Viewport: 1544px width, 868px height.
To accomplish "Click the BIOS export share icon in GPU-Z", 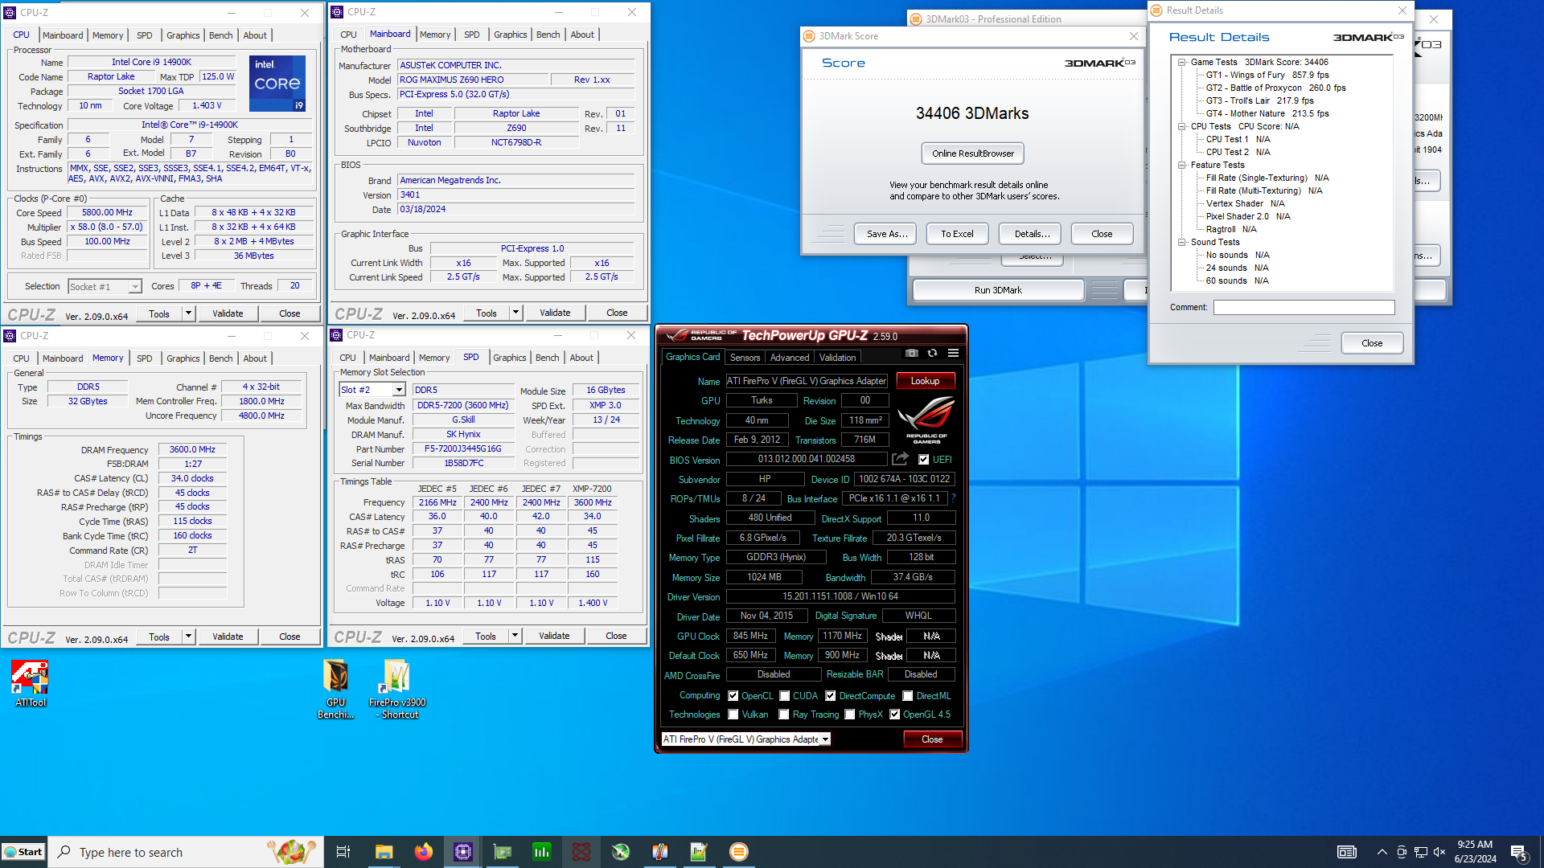I will (x=900, y=459).
